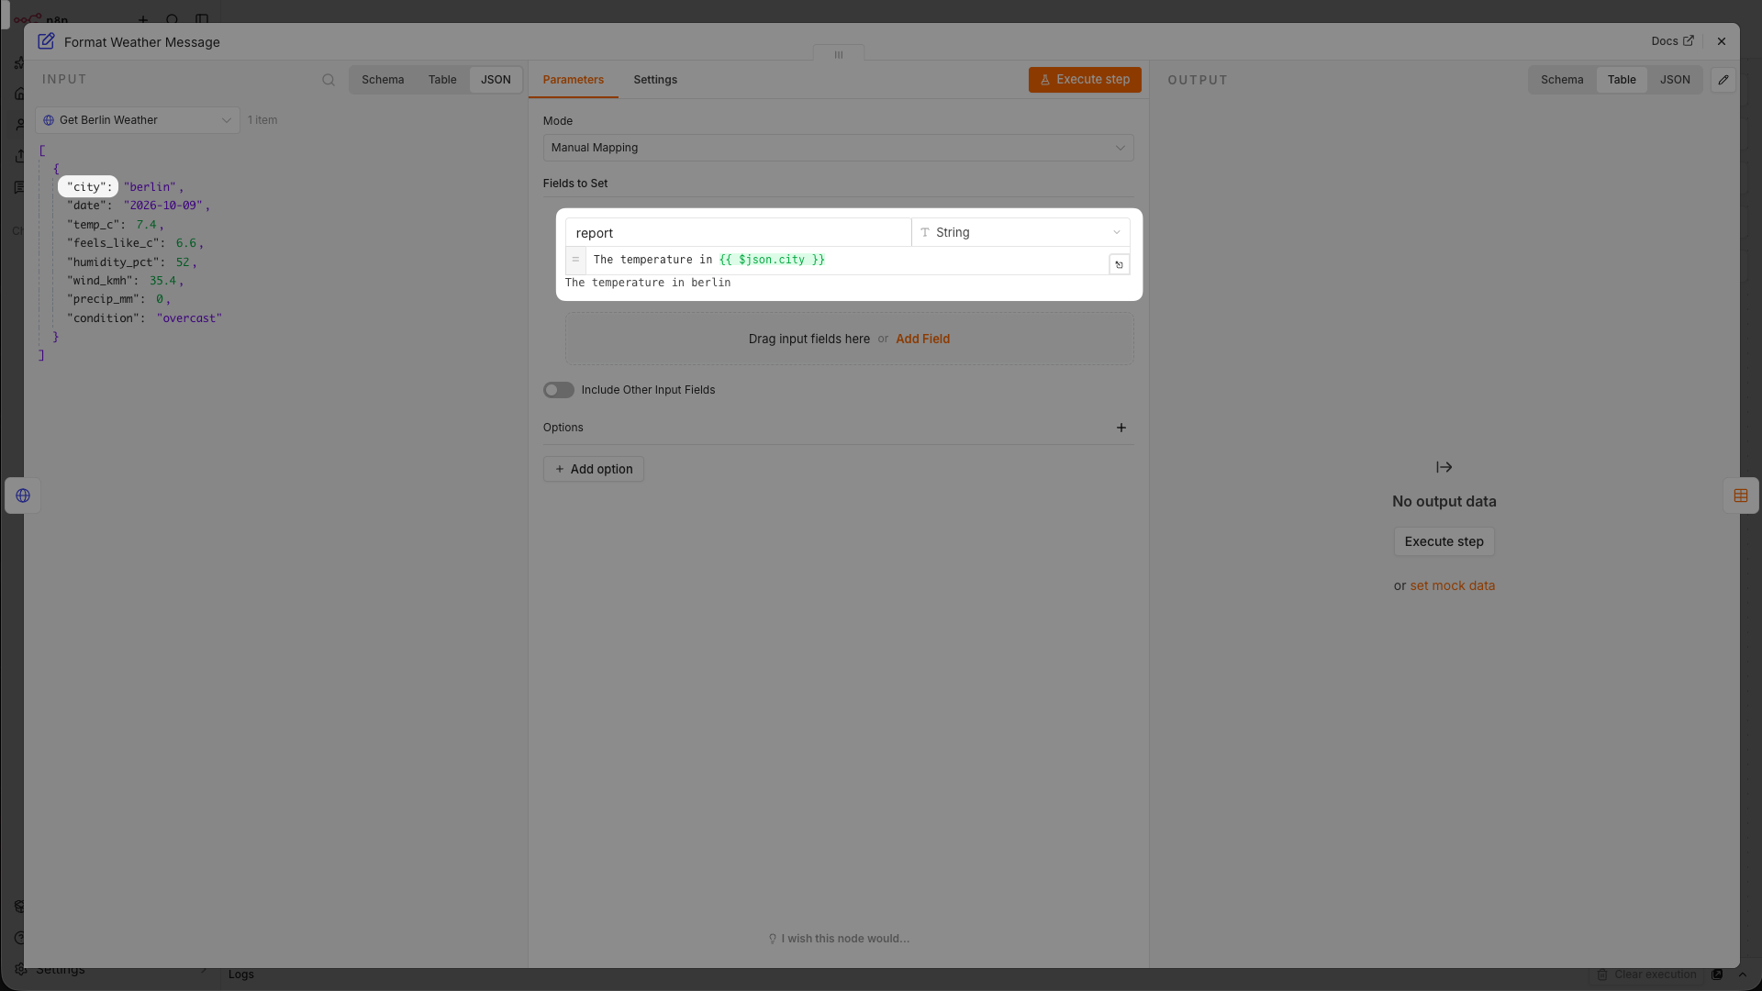Click the "humidity_pct" key in the input JSON

click(x=116, y=262)
